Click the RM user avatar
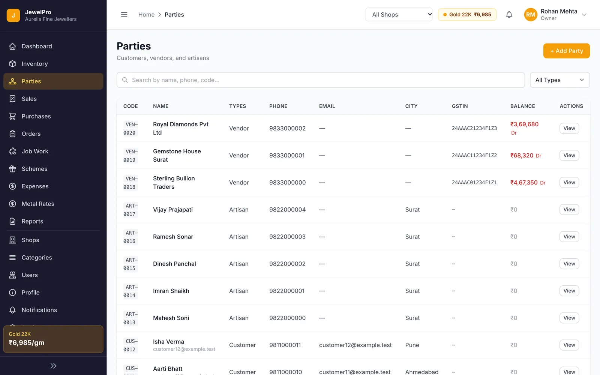Viewport: 600px width, 375px height. (530, 15)
